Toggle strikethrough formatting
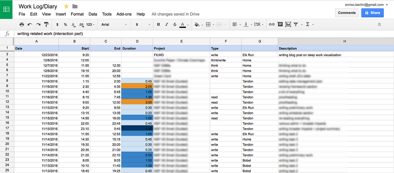 click(175, 25)
